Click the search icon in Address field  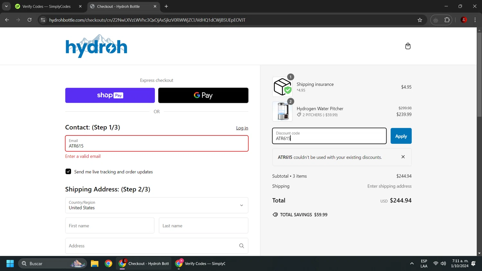(x=242, y=246)
